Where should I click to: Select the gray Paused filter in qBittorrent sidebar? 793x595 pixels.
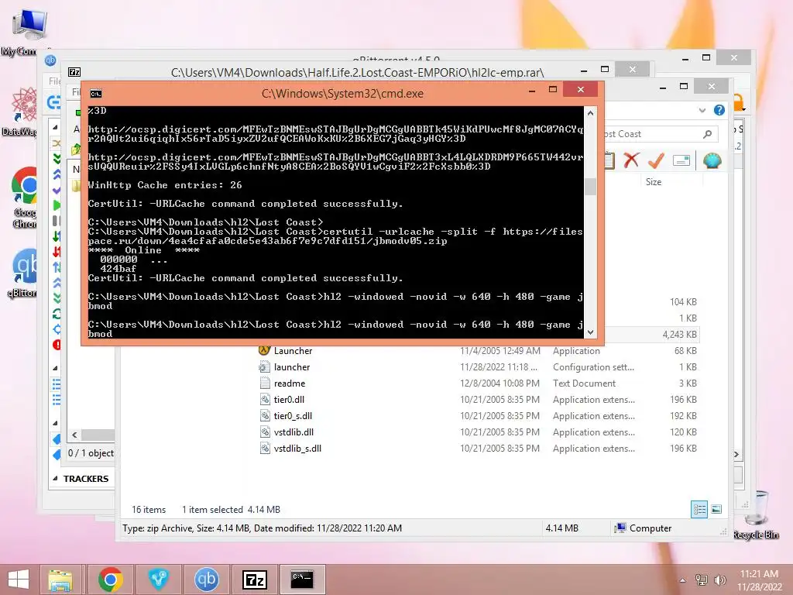coord(56,220)
